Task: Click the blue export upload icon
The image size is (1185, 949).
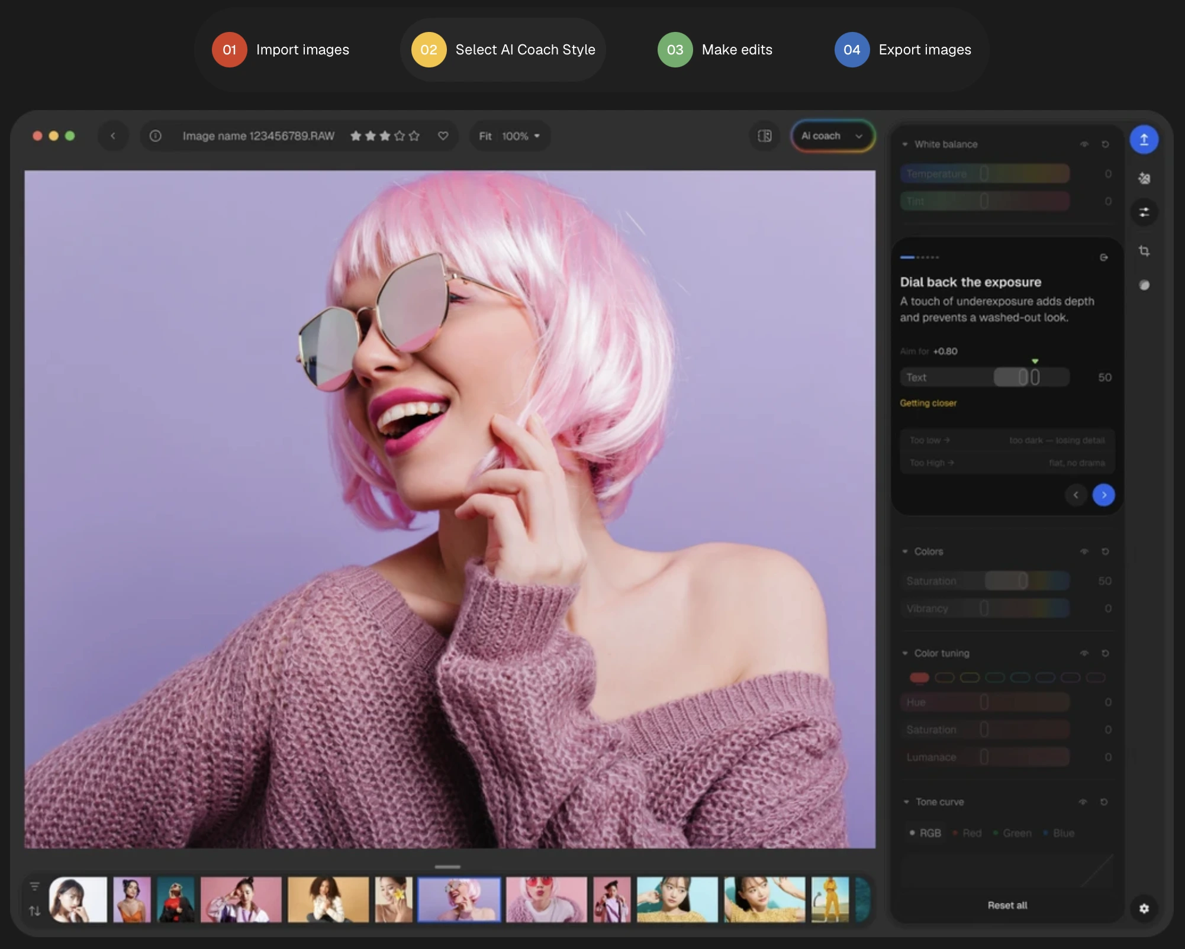Action: coord(1144,140)
